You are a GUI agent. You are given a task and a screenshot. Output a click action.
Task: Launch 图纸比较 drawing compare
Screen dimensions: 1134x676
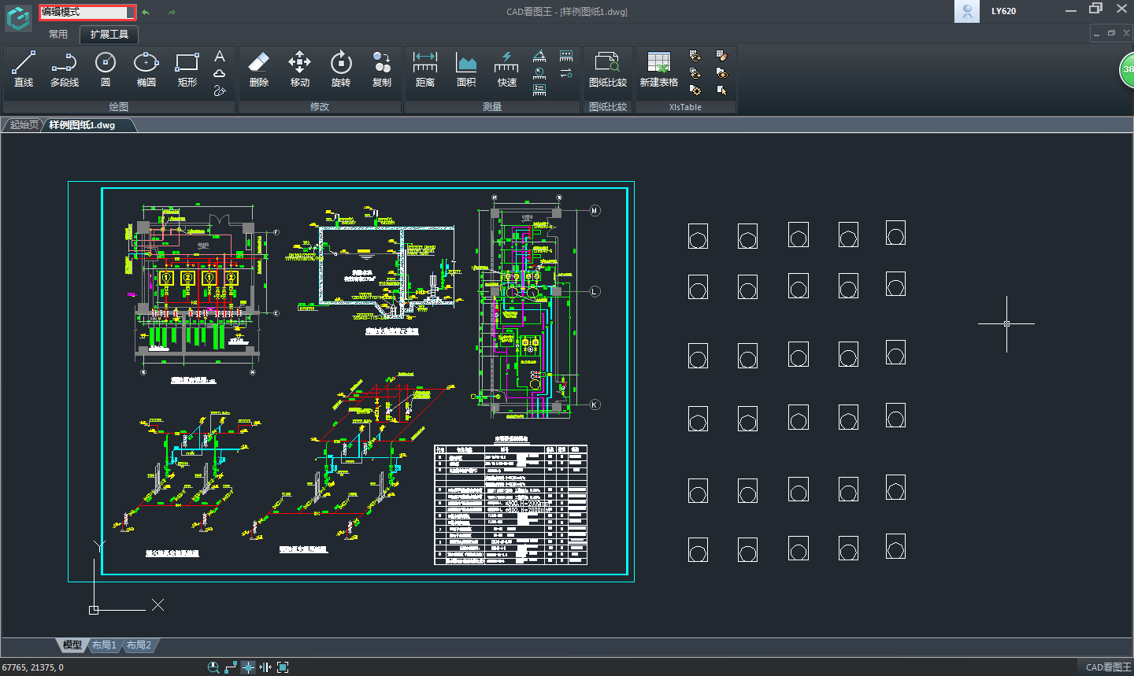[607, 68]
